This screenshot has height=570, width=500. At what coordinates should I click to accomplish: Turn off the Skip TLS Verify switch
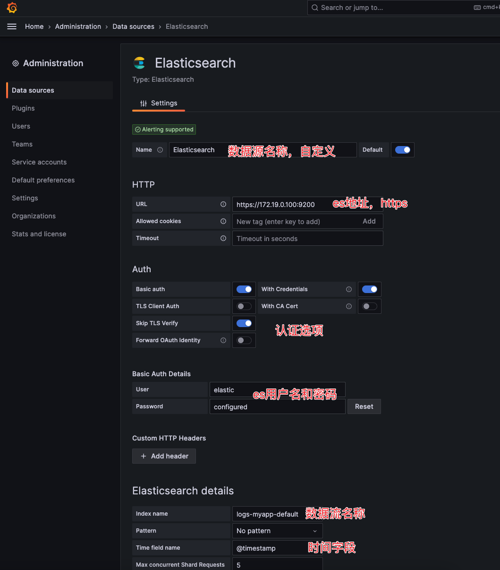coord(244,323)
